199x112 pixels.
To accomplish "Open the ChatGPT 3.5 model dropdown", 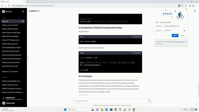I will point(35,11).
